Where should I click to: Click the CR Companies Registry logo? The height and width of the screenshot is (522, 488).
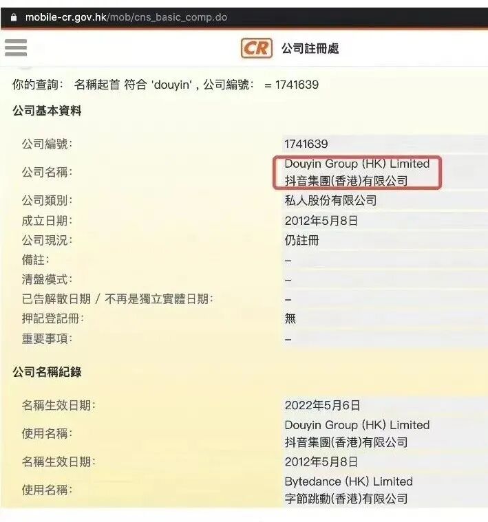[257, 48]
